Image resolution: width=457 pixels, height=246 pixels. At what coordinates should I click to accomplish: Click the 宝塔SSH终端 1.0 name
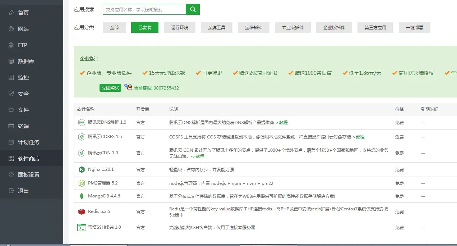pos(105,227)
